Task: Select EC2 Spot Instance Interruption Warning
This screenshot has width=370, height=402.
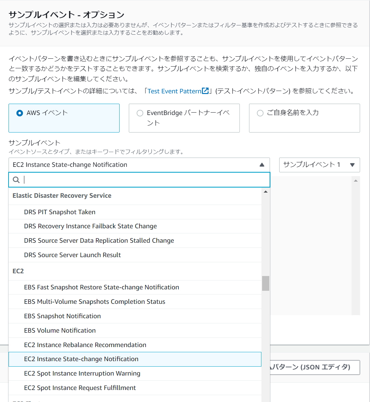Action: click(135, 374)
